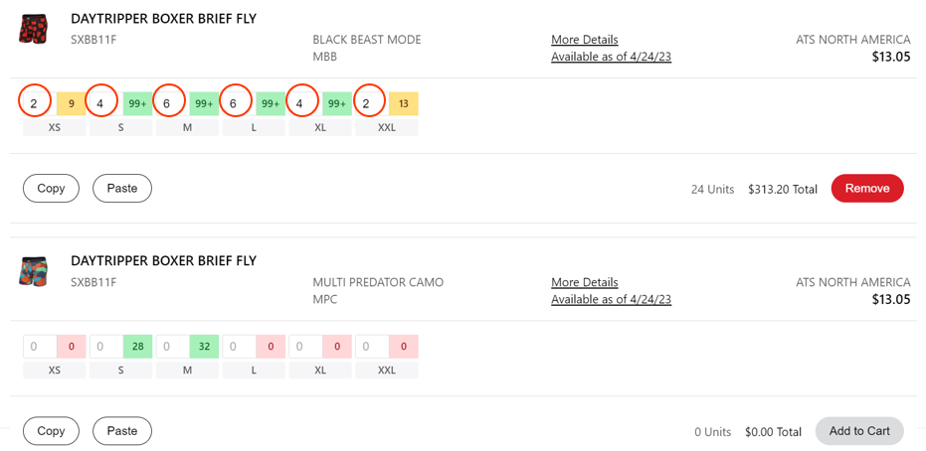The width and height of the screenshot is (926, 451).
Task: Click Available as of 4/24/23 link for Black Beast Mode
Action: click(611, 57)
